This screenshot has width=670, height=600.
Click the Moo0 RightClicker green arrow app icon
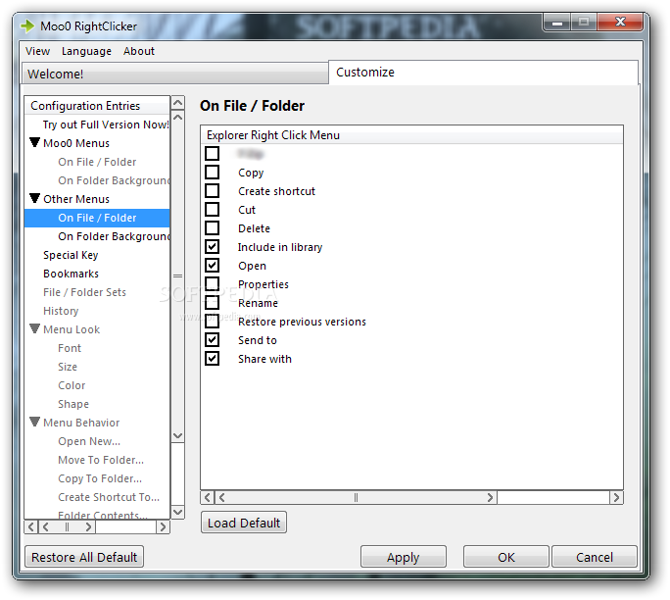pyautogui.click(x=27, y=26)
